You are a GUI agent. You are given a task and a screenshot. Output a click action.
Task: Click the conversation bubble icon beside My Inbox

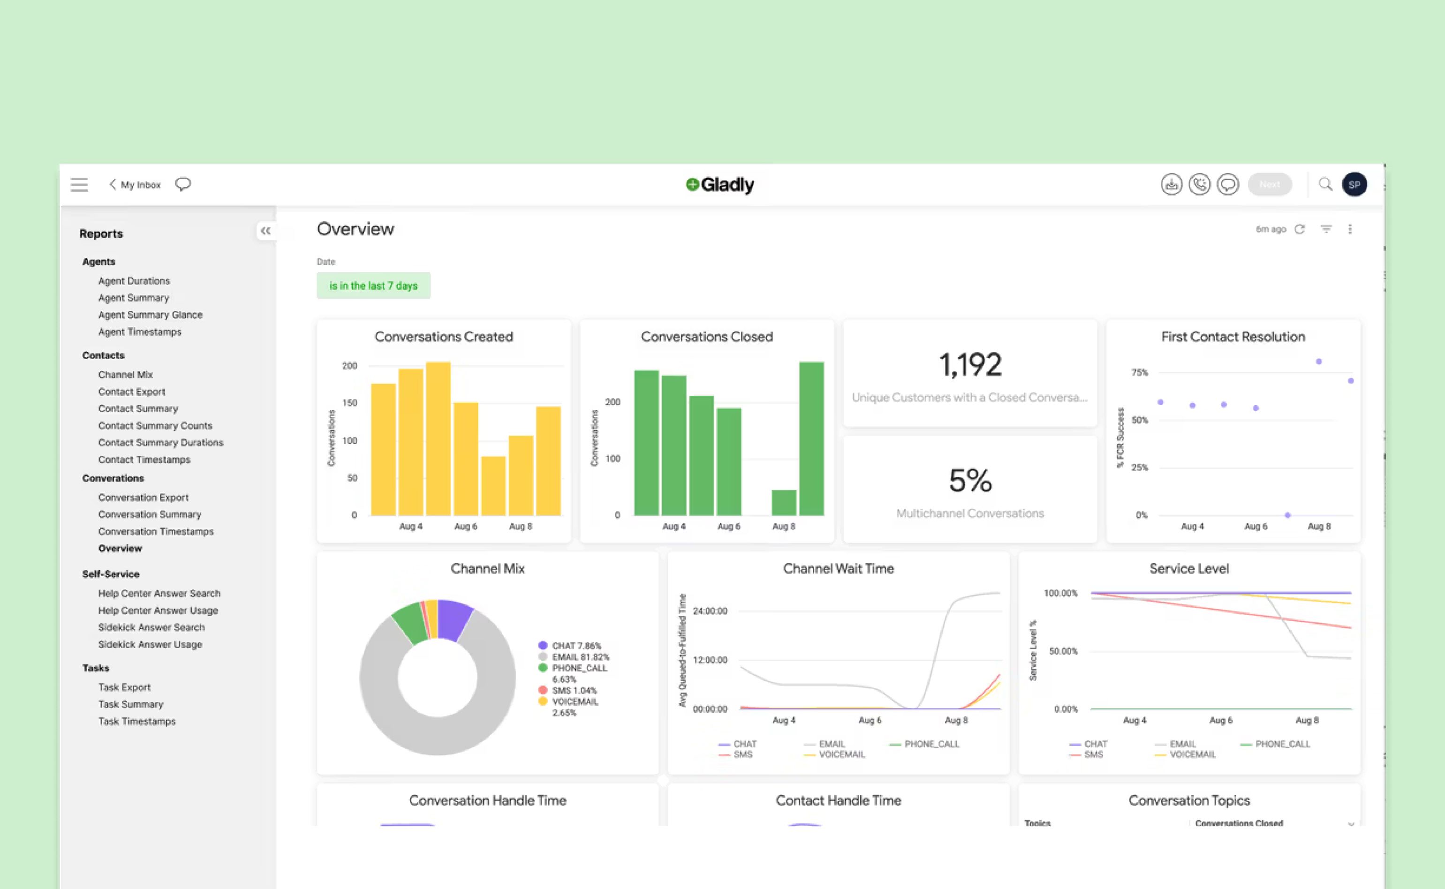click(183, 185)
